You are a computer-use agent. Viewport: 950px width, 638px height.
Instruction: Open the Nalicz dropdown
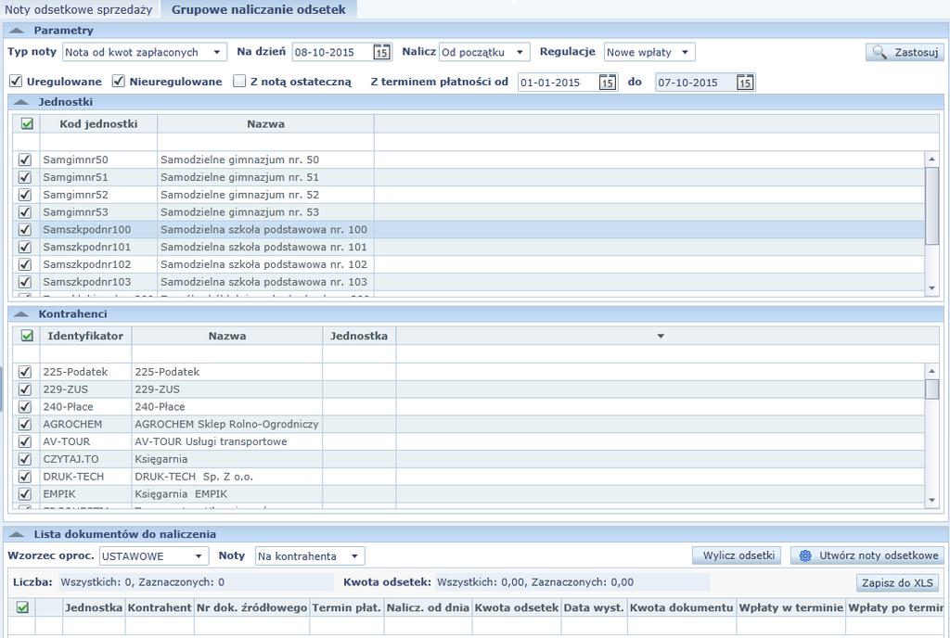(x=520, y=52)
